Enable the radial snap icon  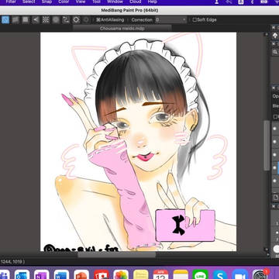coord(46,20)
